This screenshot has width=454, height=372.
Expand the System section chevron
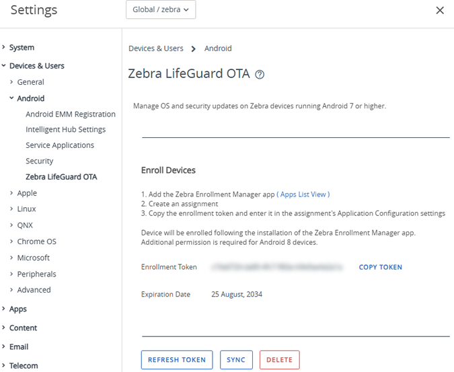[3, 47]
